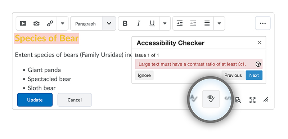Insert a quicklink using the chain icon
The height and width of the screenshot is (139, 288).
pos(50,23)
